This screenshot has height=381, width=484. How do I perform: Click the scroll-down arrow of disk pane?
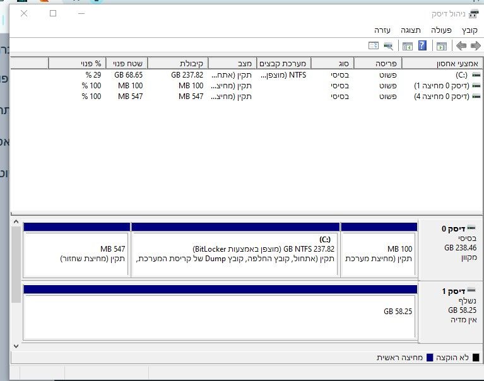[16, 346]
